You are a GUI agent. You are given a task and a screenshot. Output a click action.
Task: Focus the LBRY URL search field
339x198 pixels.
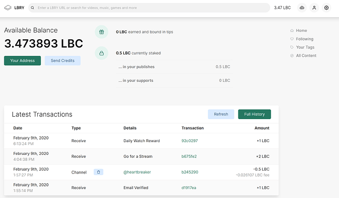(x=147, y=8)
